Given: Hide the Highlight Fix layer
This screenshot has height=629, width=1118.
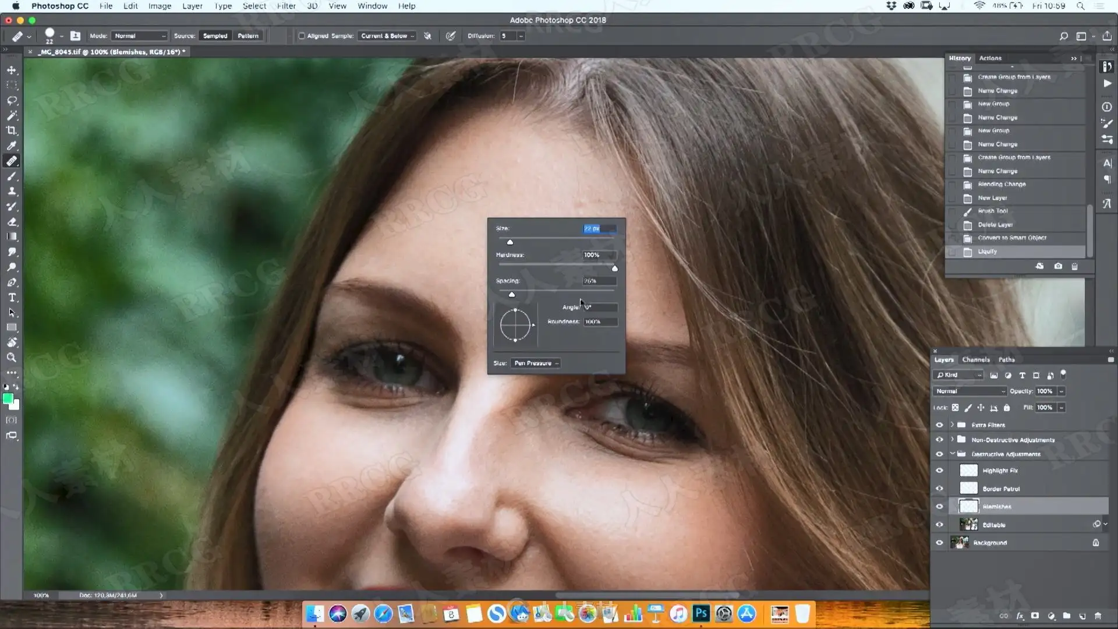Looking at the screenshot, I should pos(939,471).
